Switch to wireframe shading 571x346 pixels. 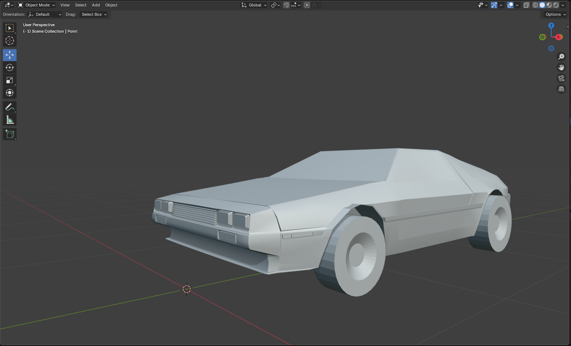(x=535, y=5)
